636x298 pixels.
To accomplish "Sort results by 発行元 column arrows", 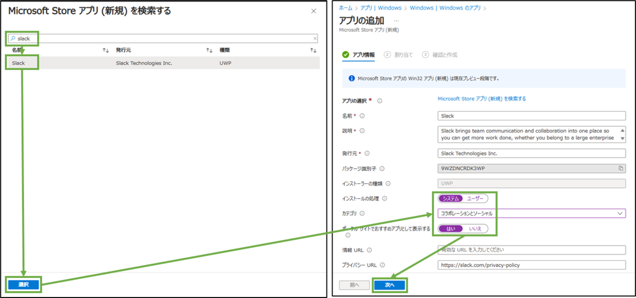I will coord(209,50).
